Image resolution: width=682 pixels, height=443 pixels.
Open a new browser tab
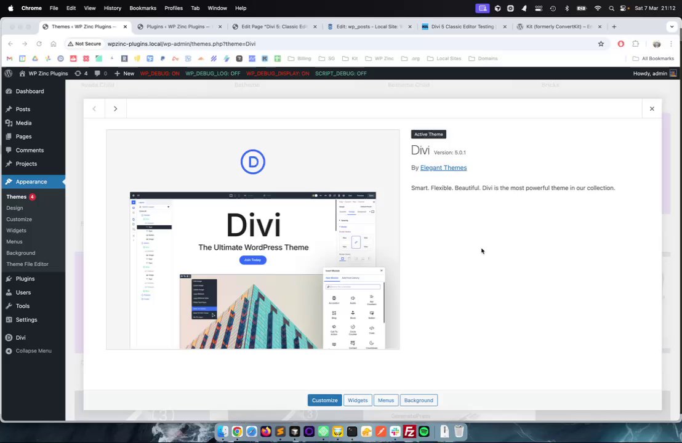[x=614, y=26]
